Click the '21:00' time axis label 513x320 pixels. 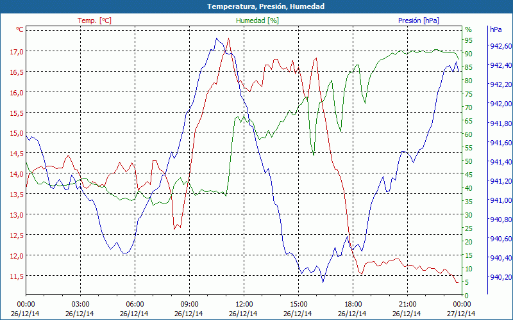tap(408, 305)
